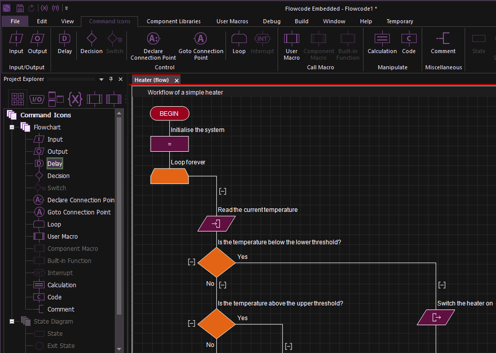Open the Debug ribbon tab

point(272,21)
